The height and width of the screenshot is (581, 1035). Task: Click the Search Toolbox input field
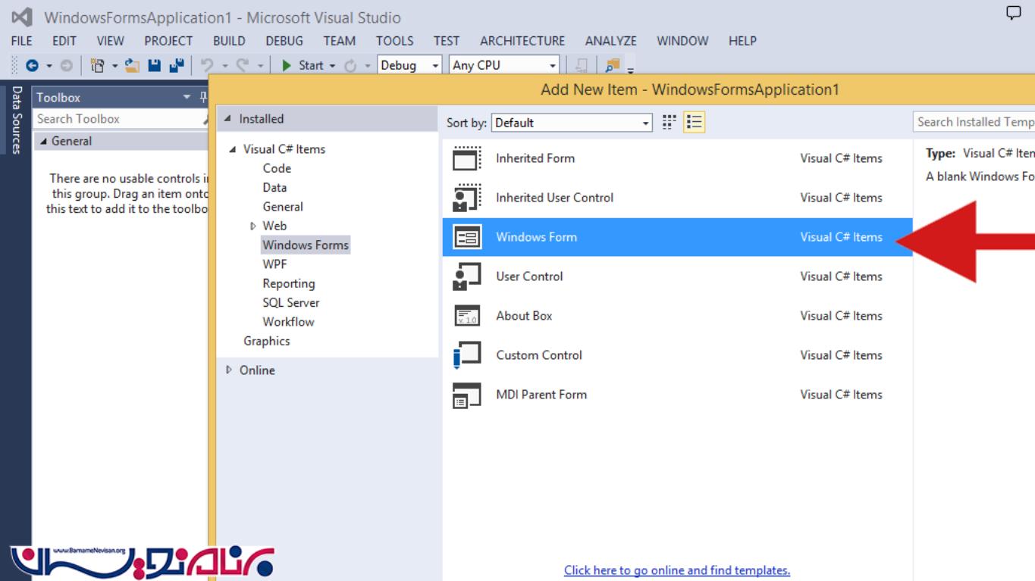point(114,119)
